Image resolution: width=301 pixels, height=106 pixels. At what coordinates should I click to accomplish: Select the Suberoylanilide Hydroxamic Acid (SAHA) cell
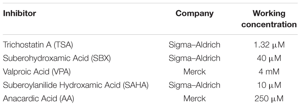pyautogui.click(x=76, y=85)
